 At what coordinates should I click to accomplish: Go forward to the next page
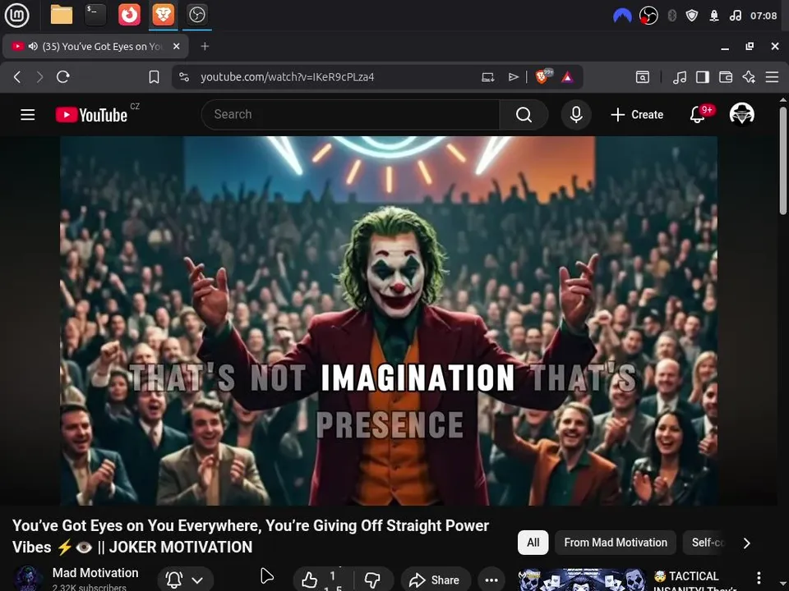pos(39,77)
